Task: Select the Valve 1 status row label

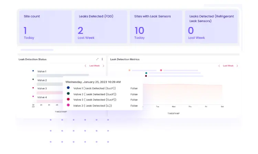Action: pos(42,72)
